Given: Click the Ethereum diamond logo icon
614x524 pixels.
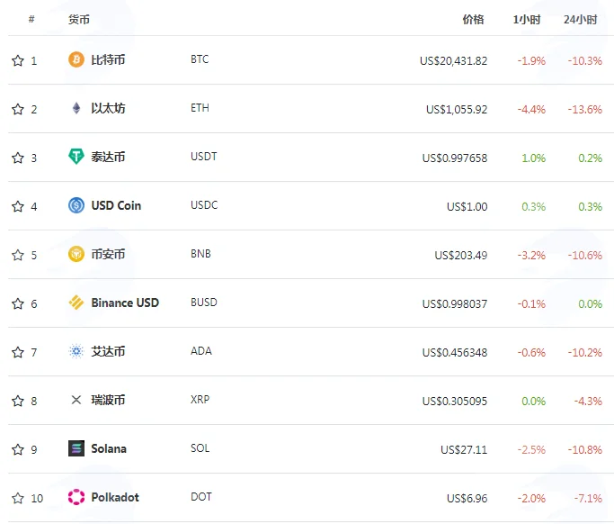Looking at the screenshot, I should [76, 108].
